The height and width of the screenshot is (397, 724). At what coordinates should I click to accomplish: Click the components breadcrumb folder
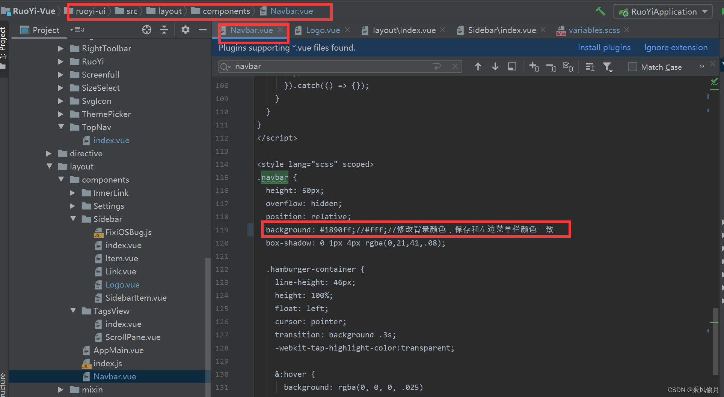[220, 11]
